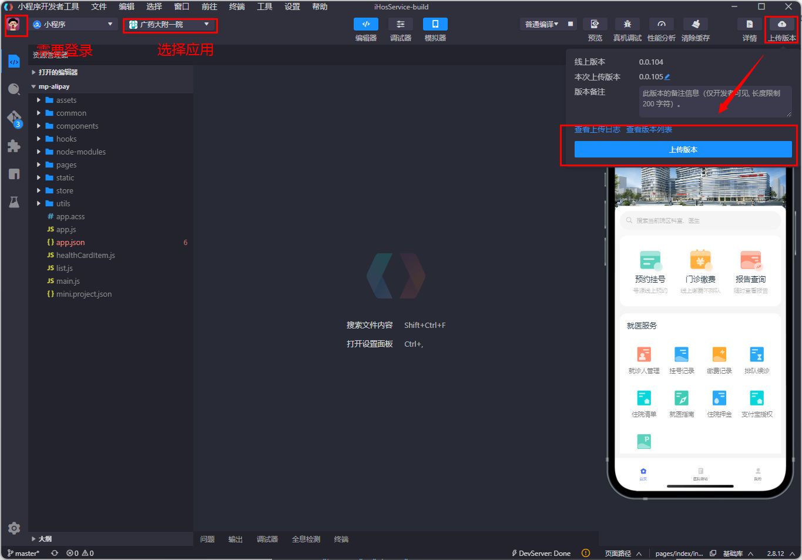
Task: Open the settings gear in activity bar
Action: pos(14,528)
